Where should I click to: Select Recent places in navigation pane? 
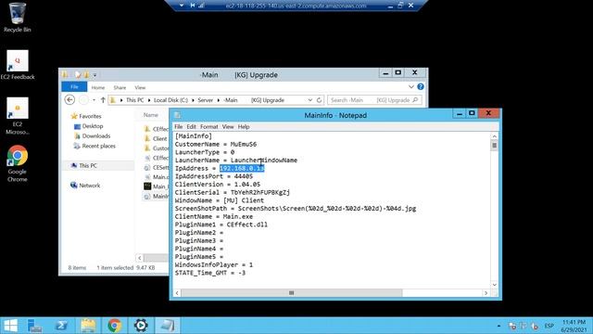click(x=99, y=146)
